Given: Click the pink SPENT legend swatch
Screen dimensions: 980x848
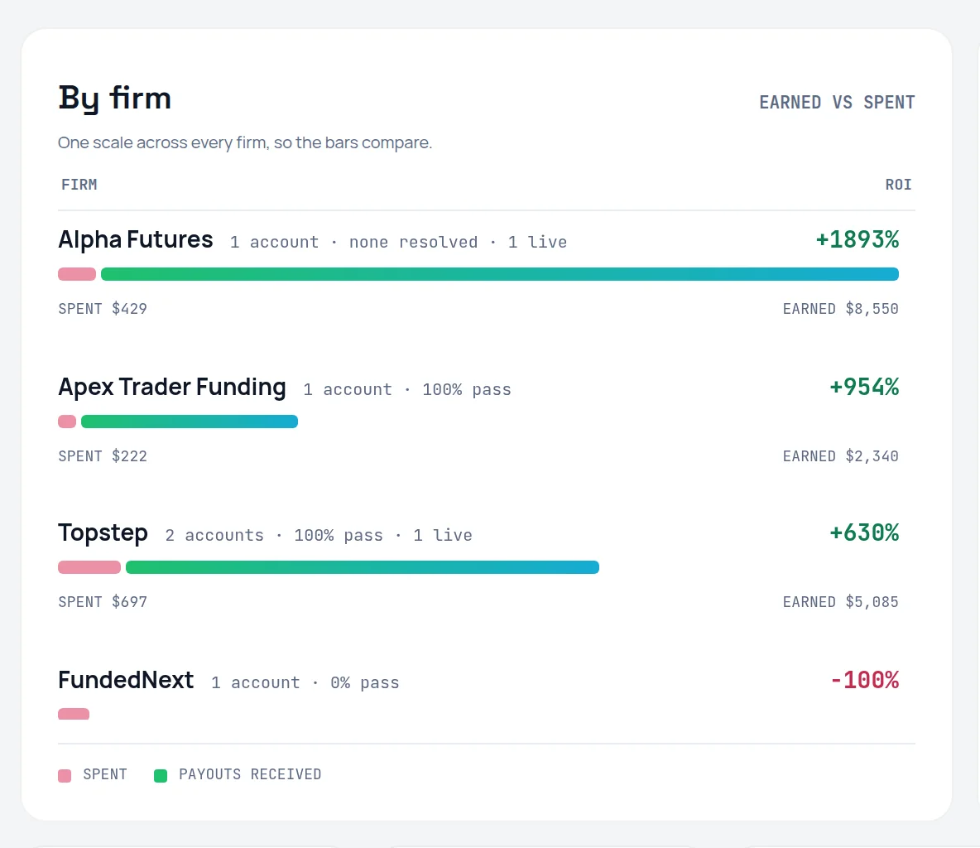Looking at the screenshot, I should [65, 776].
